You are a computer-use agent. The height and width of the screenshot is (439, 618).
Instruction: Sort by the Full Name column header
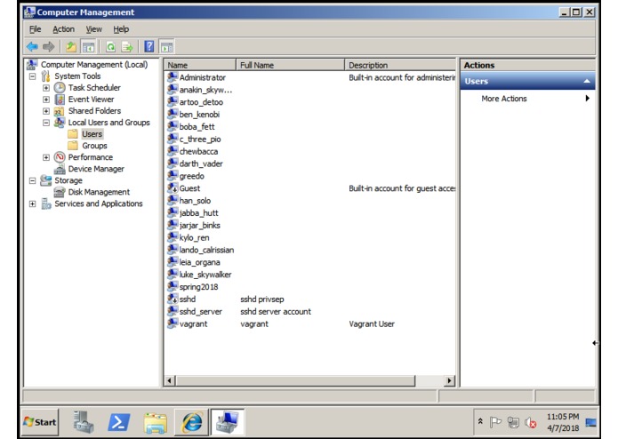point(290,65)
